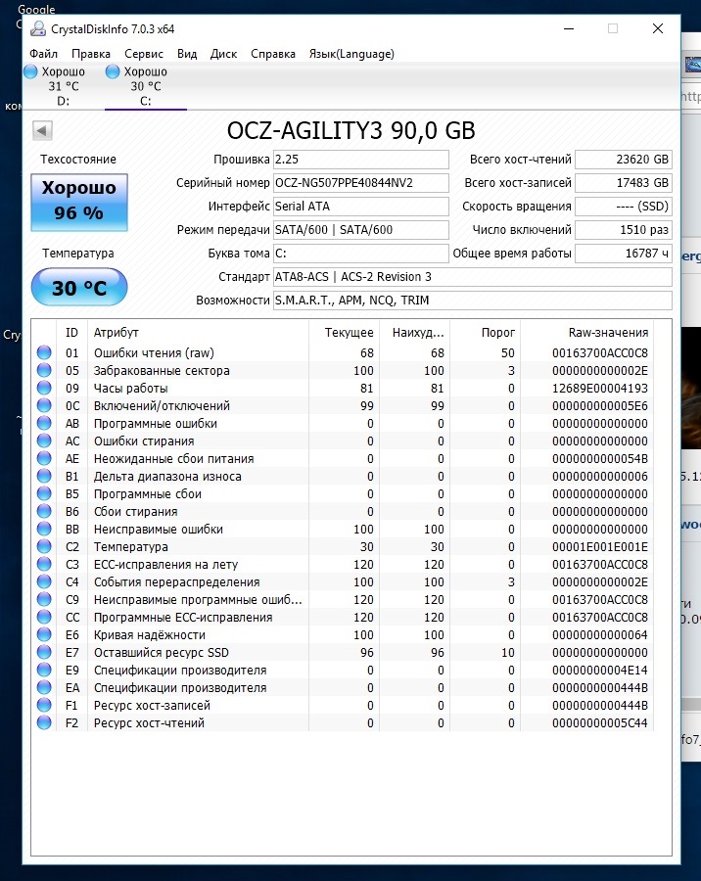The height and width of the screenshot is (881, 701).
Task: Click power-on count value 1510 раз
Action: click(x=624, y=230)
